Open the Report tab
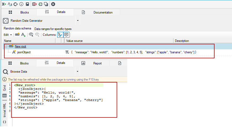 91,63
